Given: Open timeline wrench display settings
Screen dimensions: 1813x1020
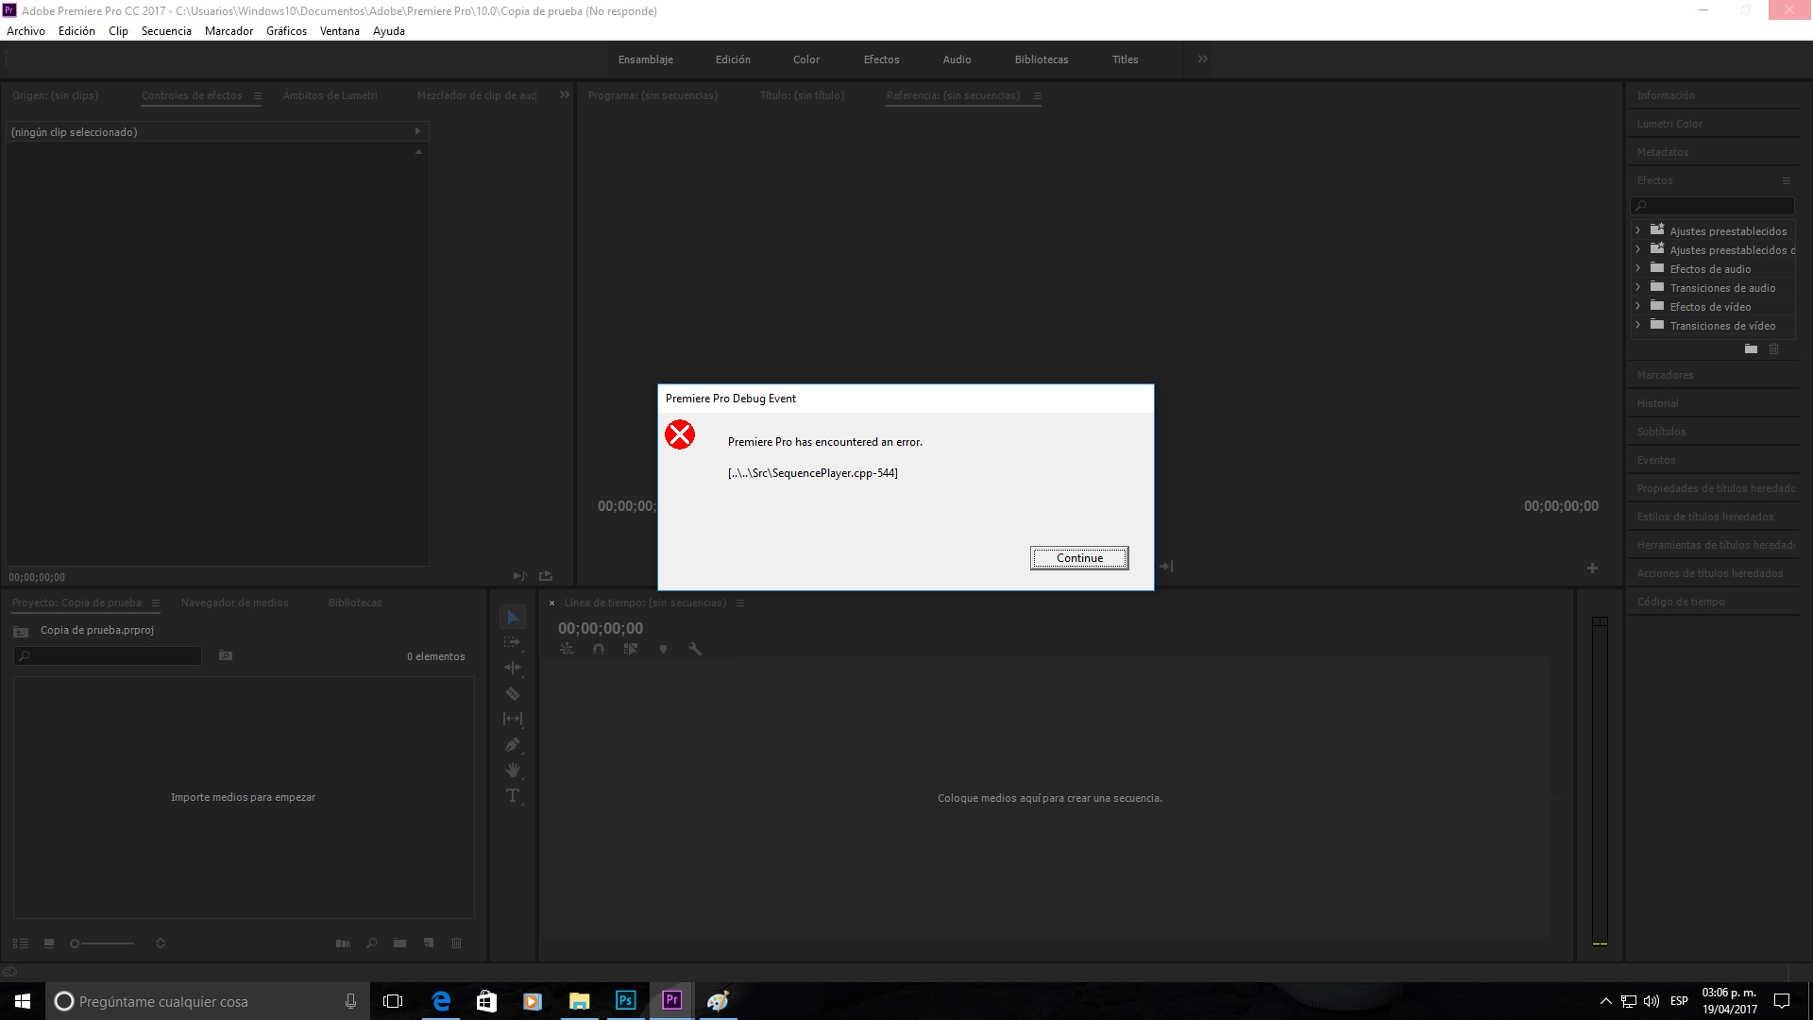Looking at the screenshot, I should [695, 649].
